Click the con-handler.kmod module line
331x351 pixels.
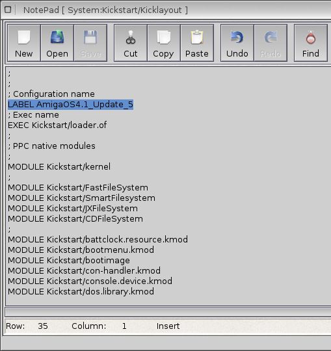pyautogui.click(x=84, y=270)
